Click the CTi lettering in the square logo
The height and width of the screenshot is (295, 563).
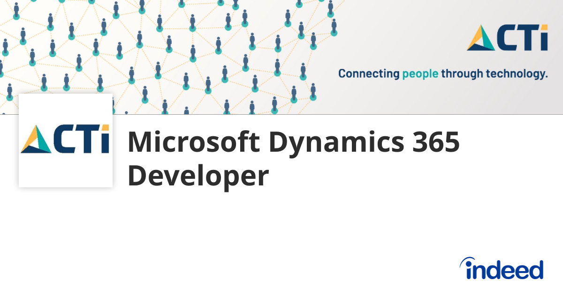[x=81, y=140]
